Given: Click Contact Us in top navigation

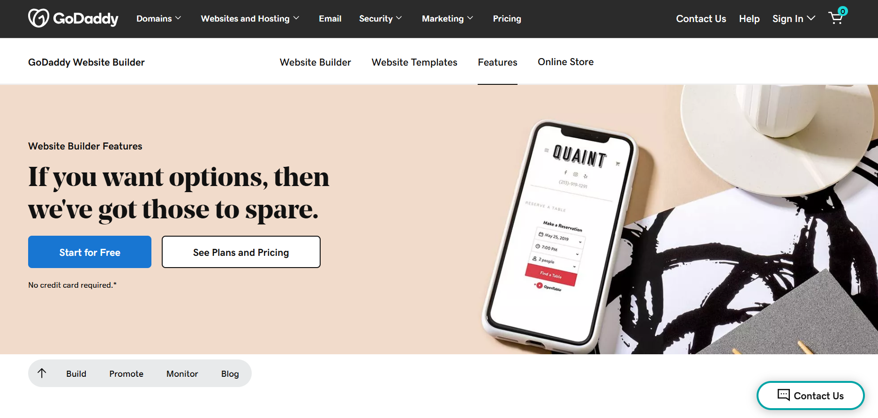Looking at the screenshot, I should click(701, 19).
